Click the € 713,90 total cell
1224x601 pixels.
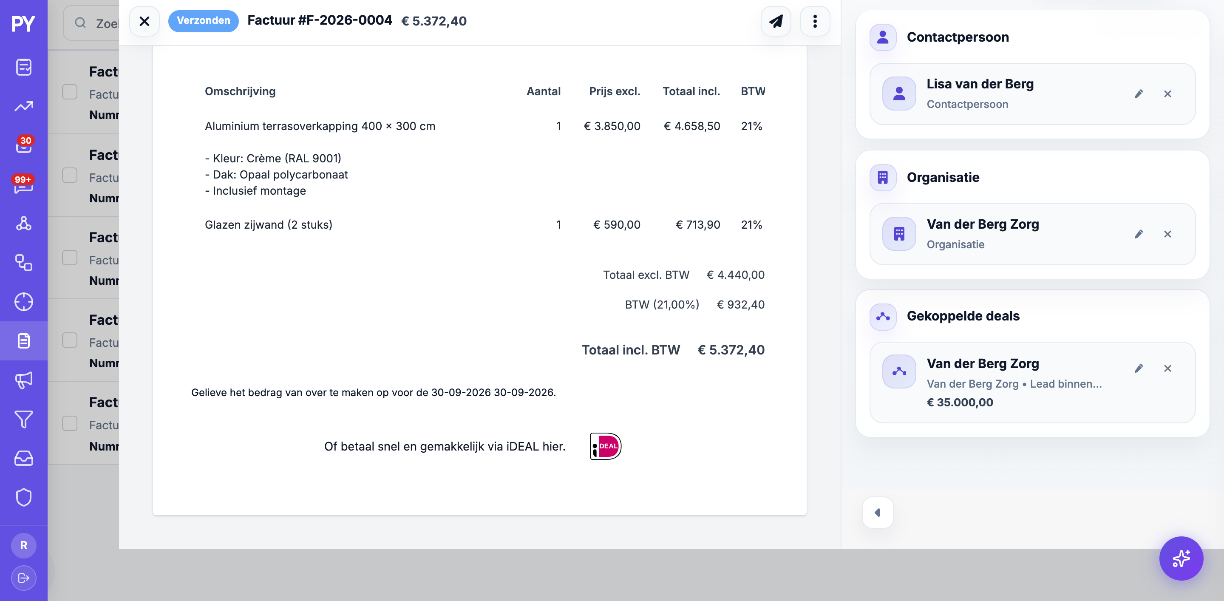698,225
